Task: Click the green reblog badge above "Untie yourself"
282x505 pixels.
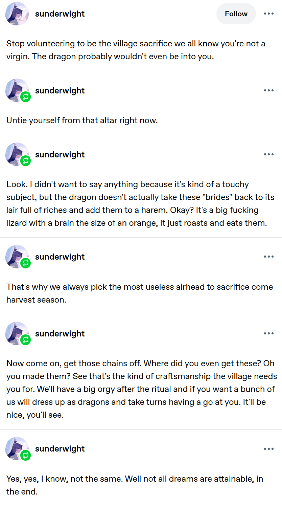Action: point(25,97)
